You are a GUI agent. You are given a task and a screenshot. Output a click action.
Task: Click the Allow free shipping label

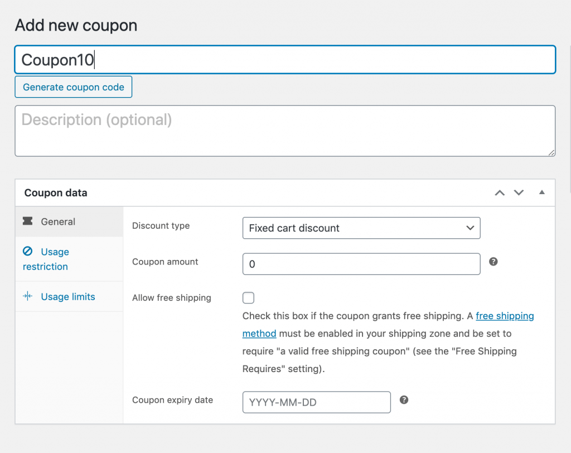coord(172,298)
